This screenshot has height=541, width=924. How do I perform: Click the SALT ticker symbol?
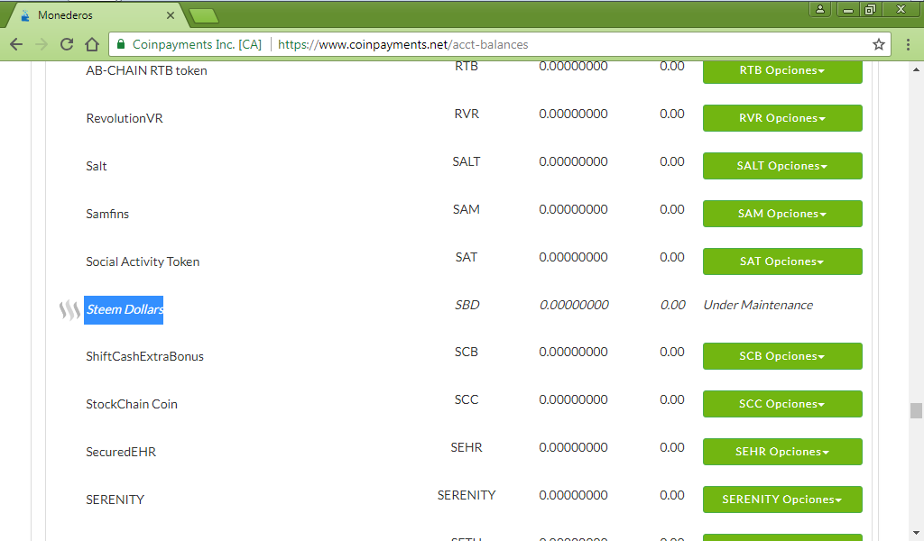[467, 161]
